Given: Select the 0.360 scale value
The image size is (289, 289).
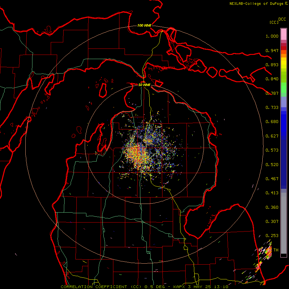Looking at the screenshot, I should click(272, 207).
